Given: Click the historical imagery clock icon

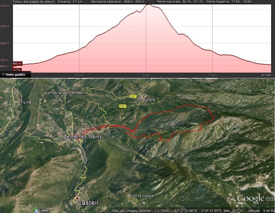Looking at the screenshot, I should tap(36, 211).
